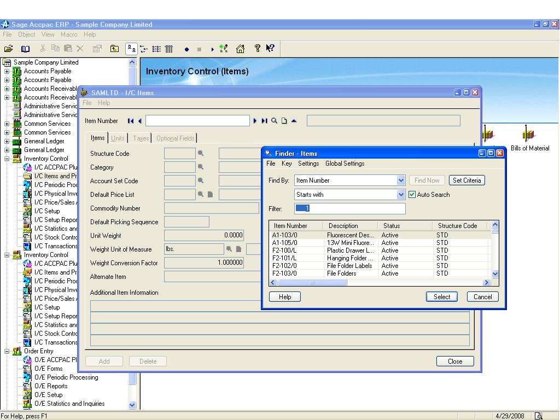Open the Find By dropdown
Image resolution: width=560 pixels, height=420 pixels.
tap(401, 180)
